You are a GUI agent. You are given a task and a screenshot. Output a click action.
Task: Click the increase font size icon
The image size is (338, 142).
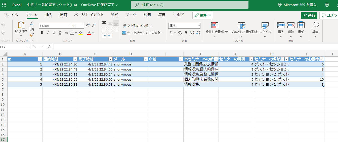[x=87, y=26]
